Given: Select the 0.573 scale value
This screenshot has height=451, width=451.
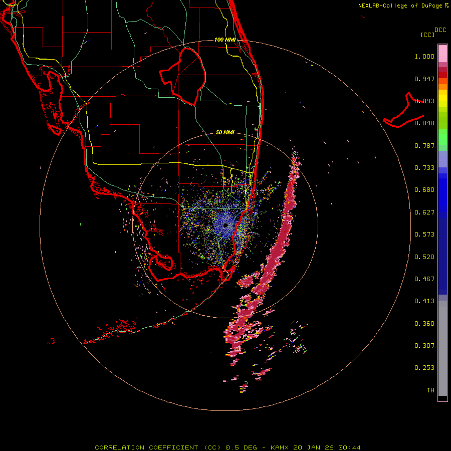Looking at the screenshot, I should tap(424, 235).
